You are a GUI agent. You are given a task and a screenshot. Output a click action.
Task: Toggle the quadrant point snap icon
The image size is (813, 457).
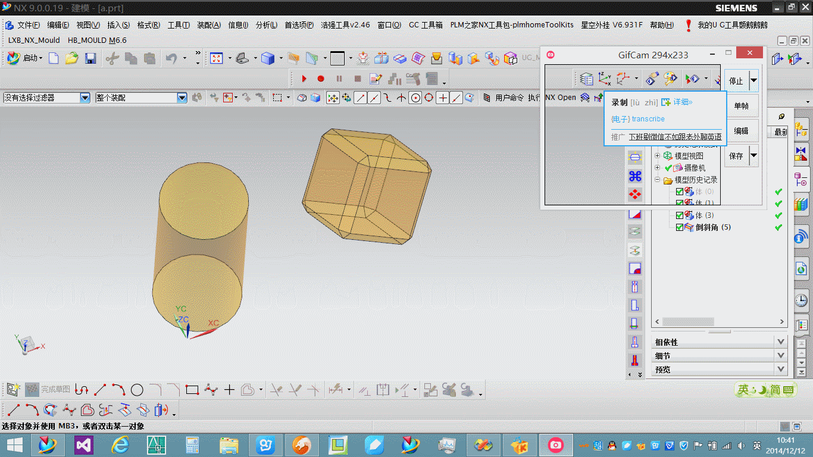point(429,98)
